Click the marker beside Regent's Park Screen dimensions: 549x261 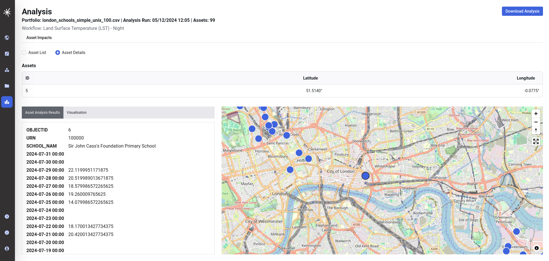pos(252,129)
